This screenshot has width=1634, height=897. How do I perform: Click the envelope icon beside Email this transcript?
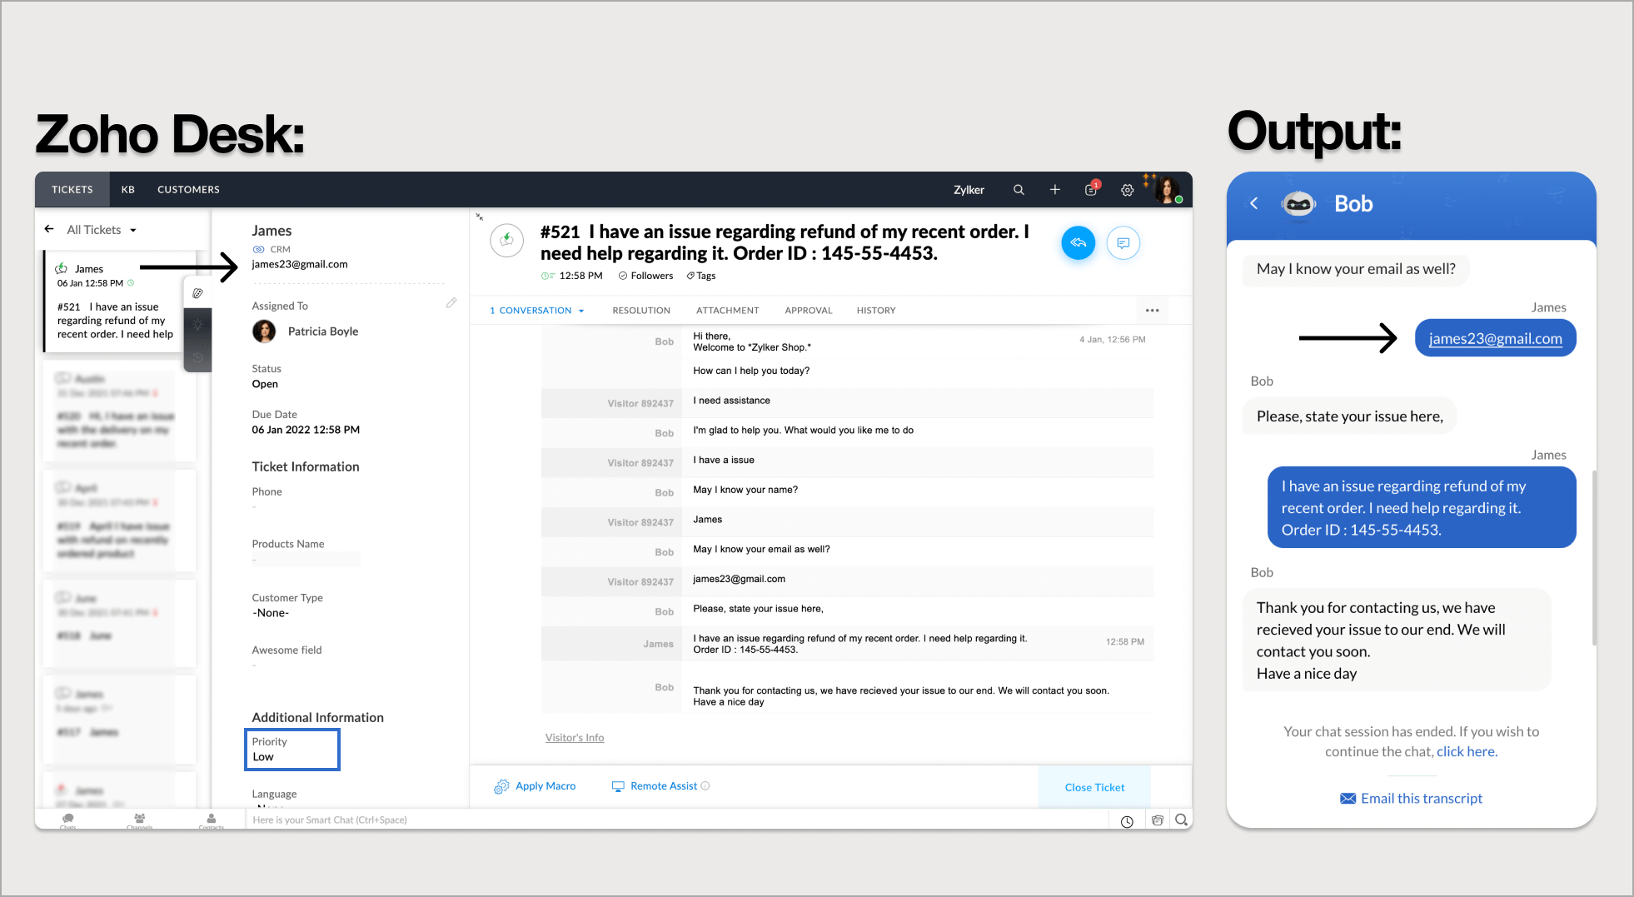click(x=1348, y=799)
